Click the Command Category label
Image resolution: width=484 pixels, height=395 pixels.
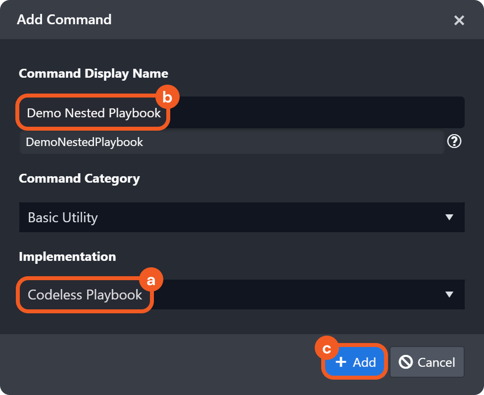click(79, 178)
